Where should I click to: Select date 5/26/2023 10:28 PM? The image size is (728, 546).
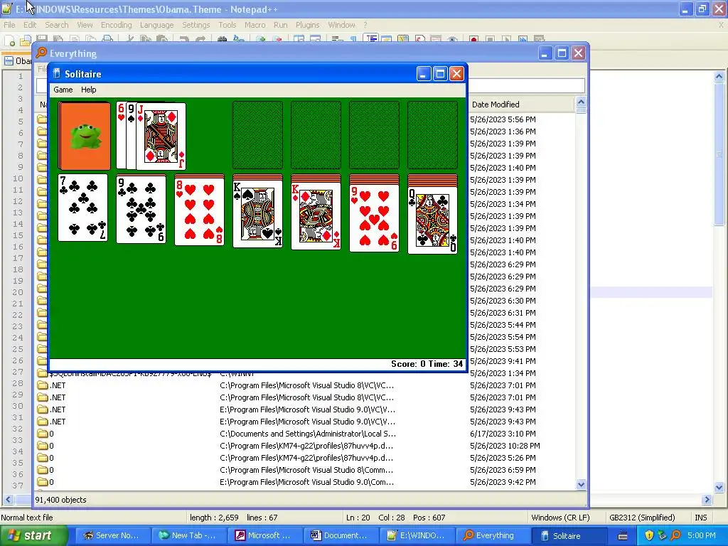pos(505,446)
